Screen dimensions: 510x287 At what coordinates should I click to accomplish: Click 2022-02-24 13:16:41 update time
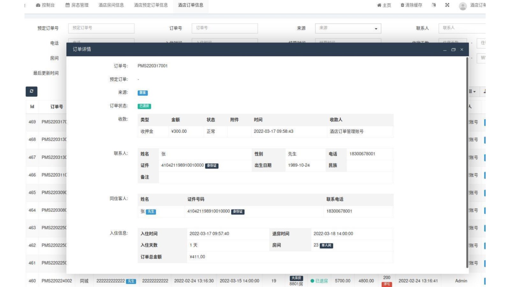click(418, 281)
